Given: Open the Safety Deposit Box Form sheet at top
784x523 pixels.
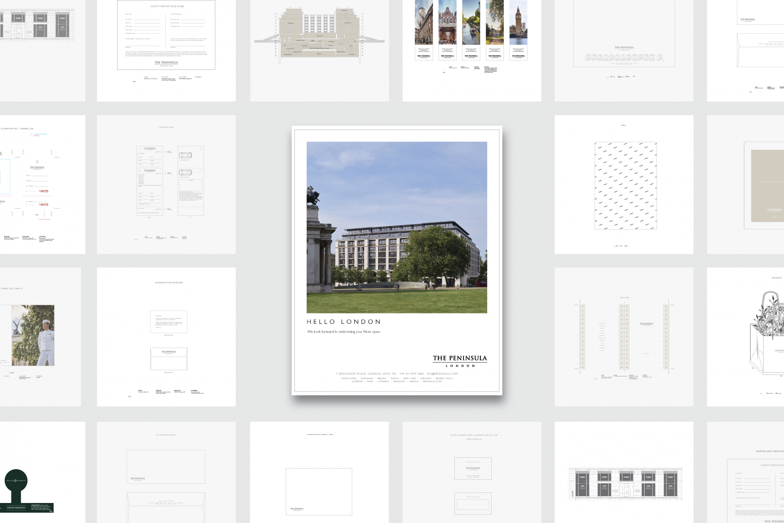Looking at the screenshot, I should point(166,51).
